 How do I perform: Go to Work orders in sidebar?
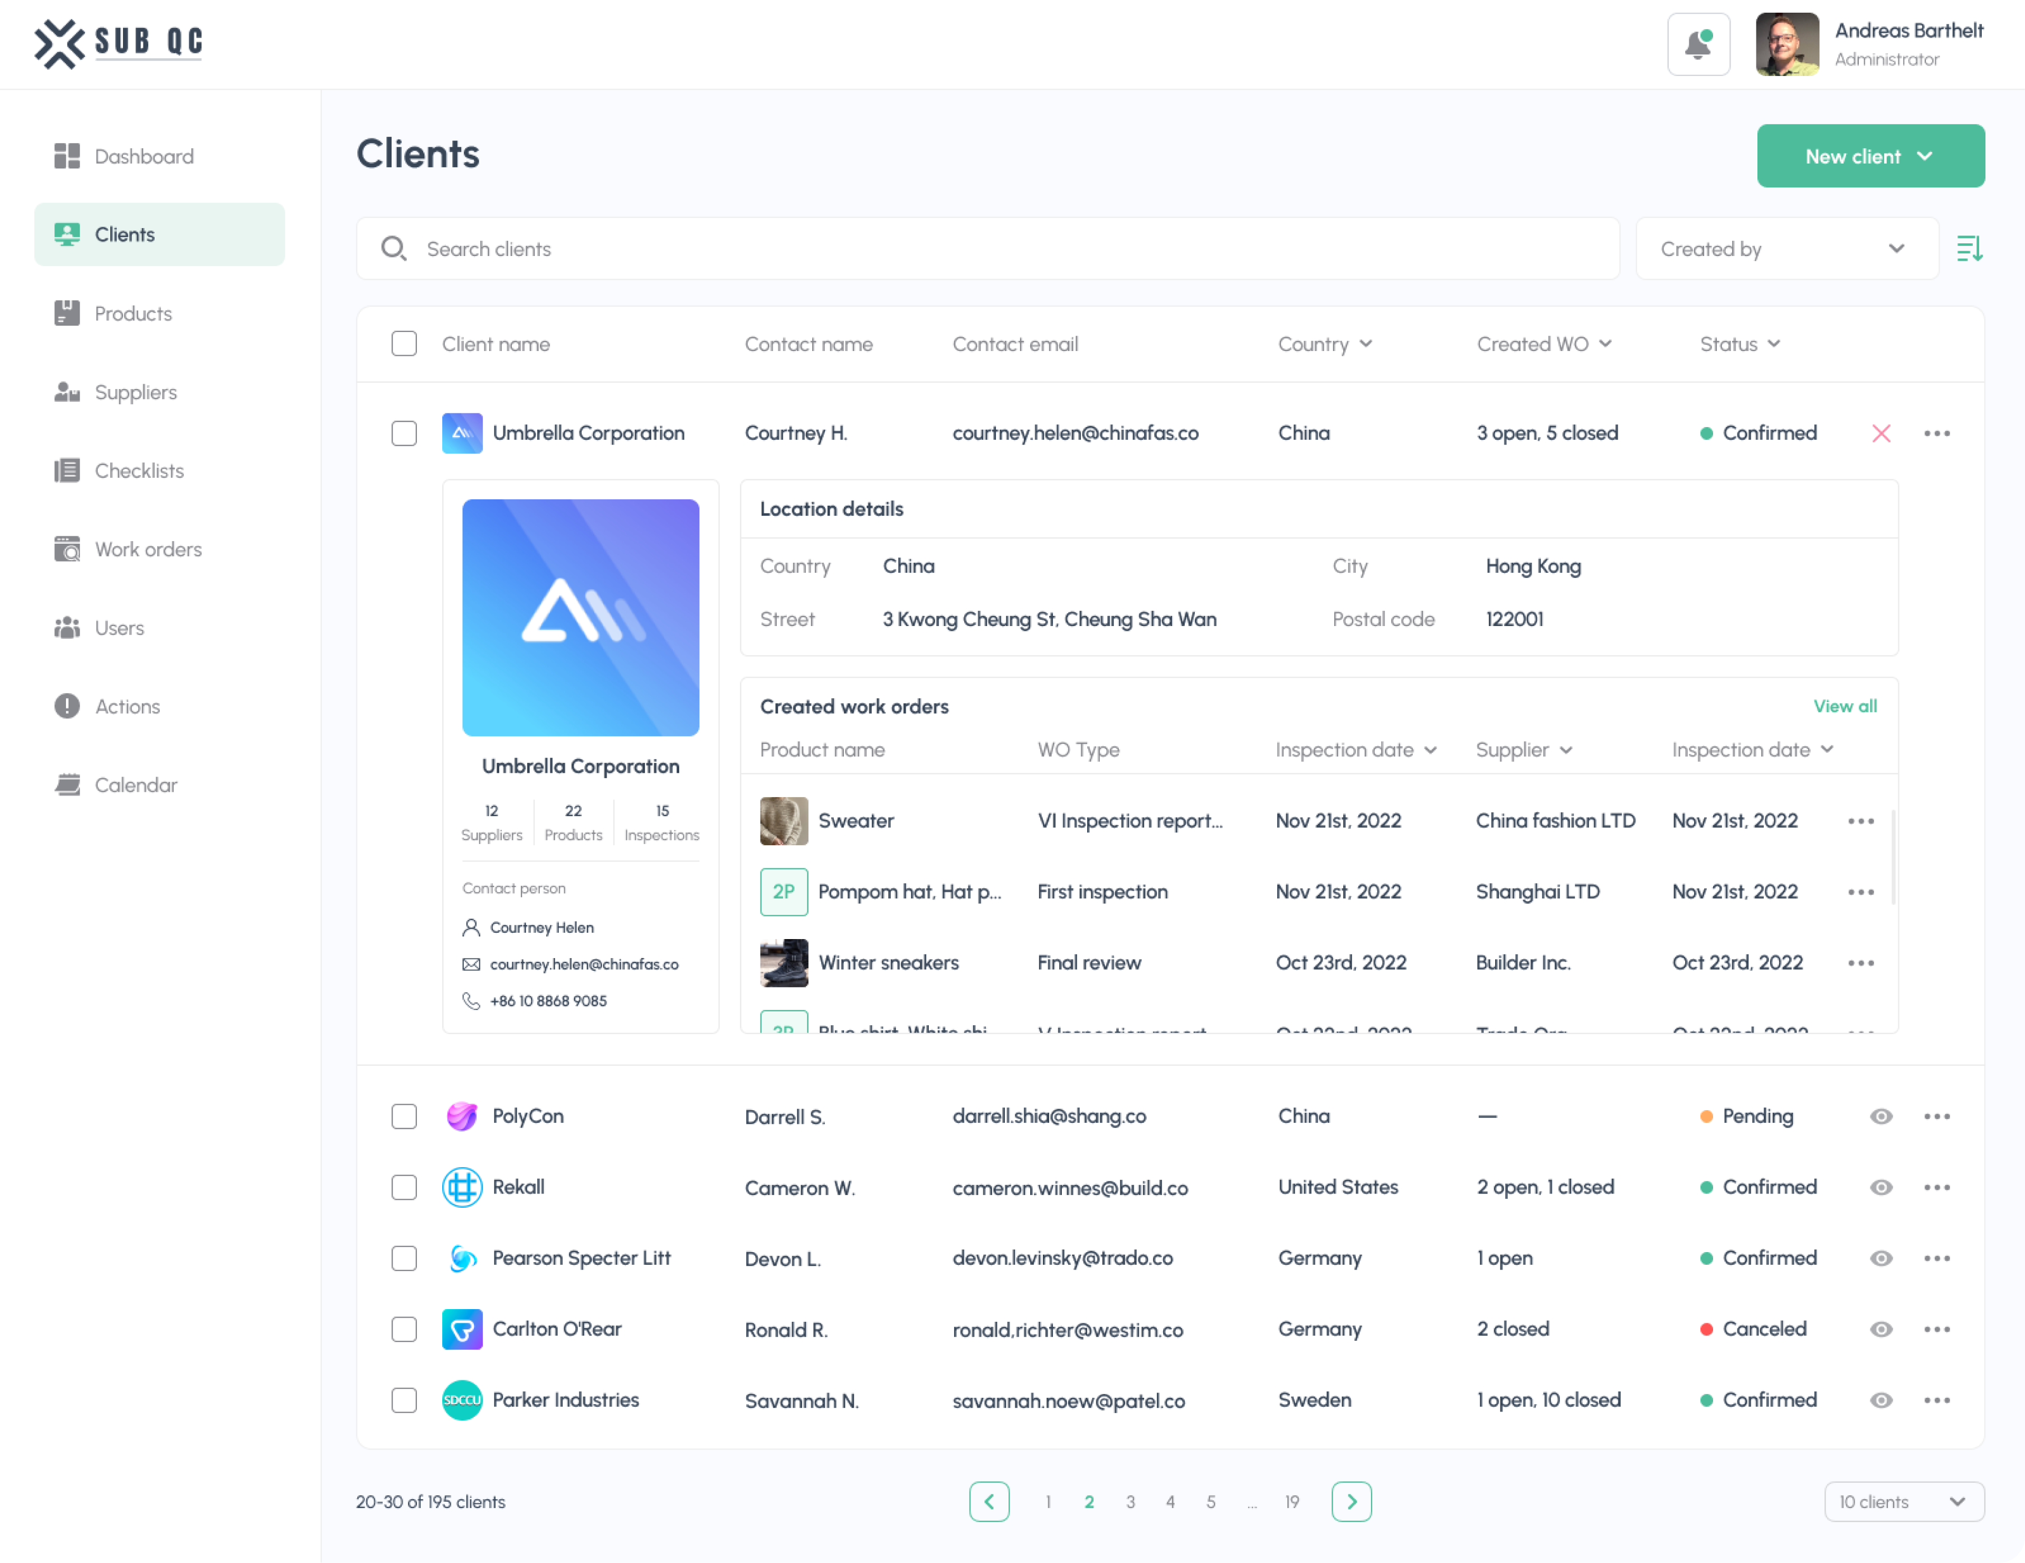coord(148,549)
